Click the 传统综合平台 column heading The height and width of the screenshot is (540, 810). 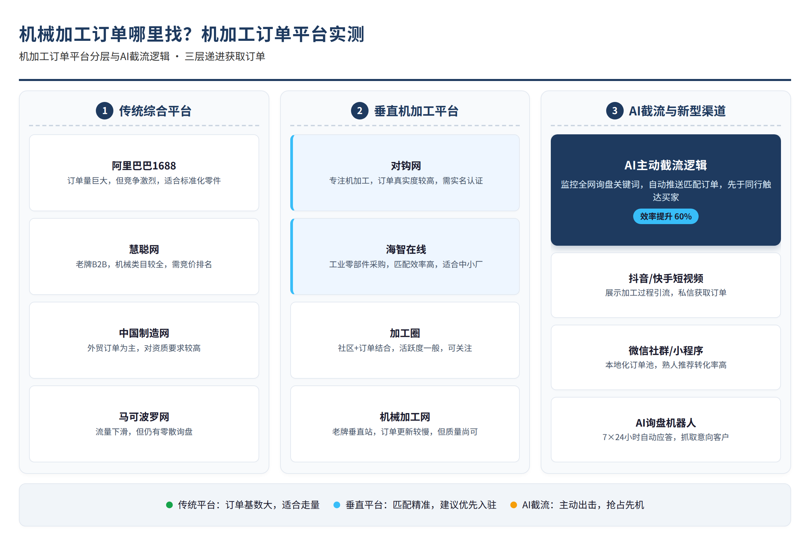point(155,111)
